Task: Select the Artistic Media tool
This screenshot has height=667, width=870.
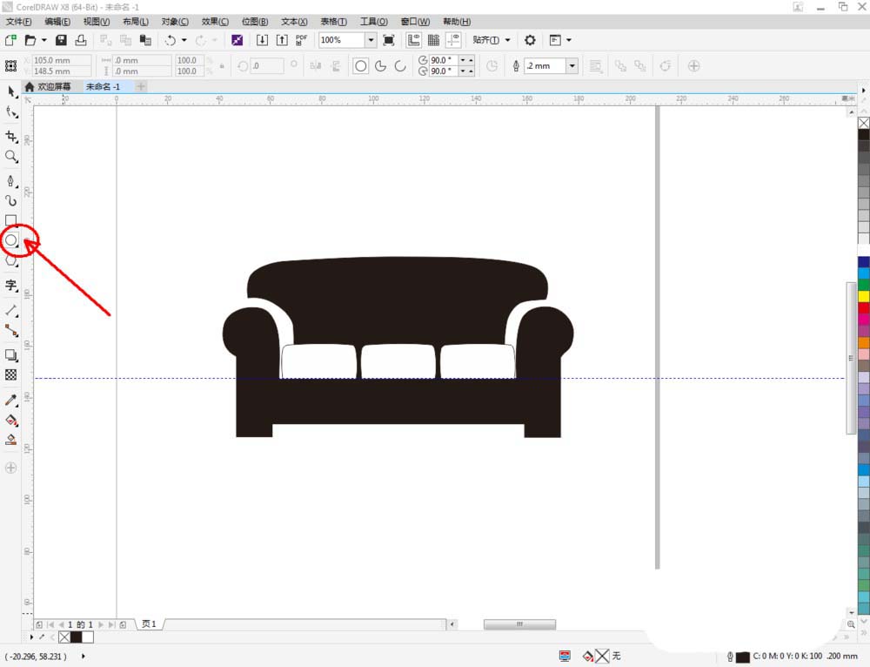Action: [x=11, y=200]
